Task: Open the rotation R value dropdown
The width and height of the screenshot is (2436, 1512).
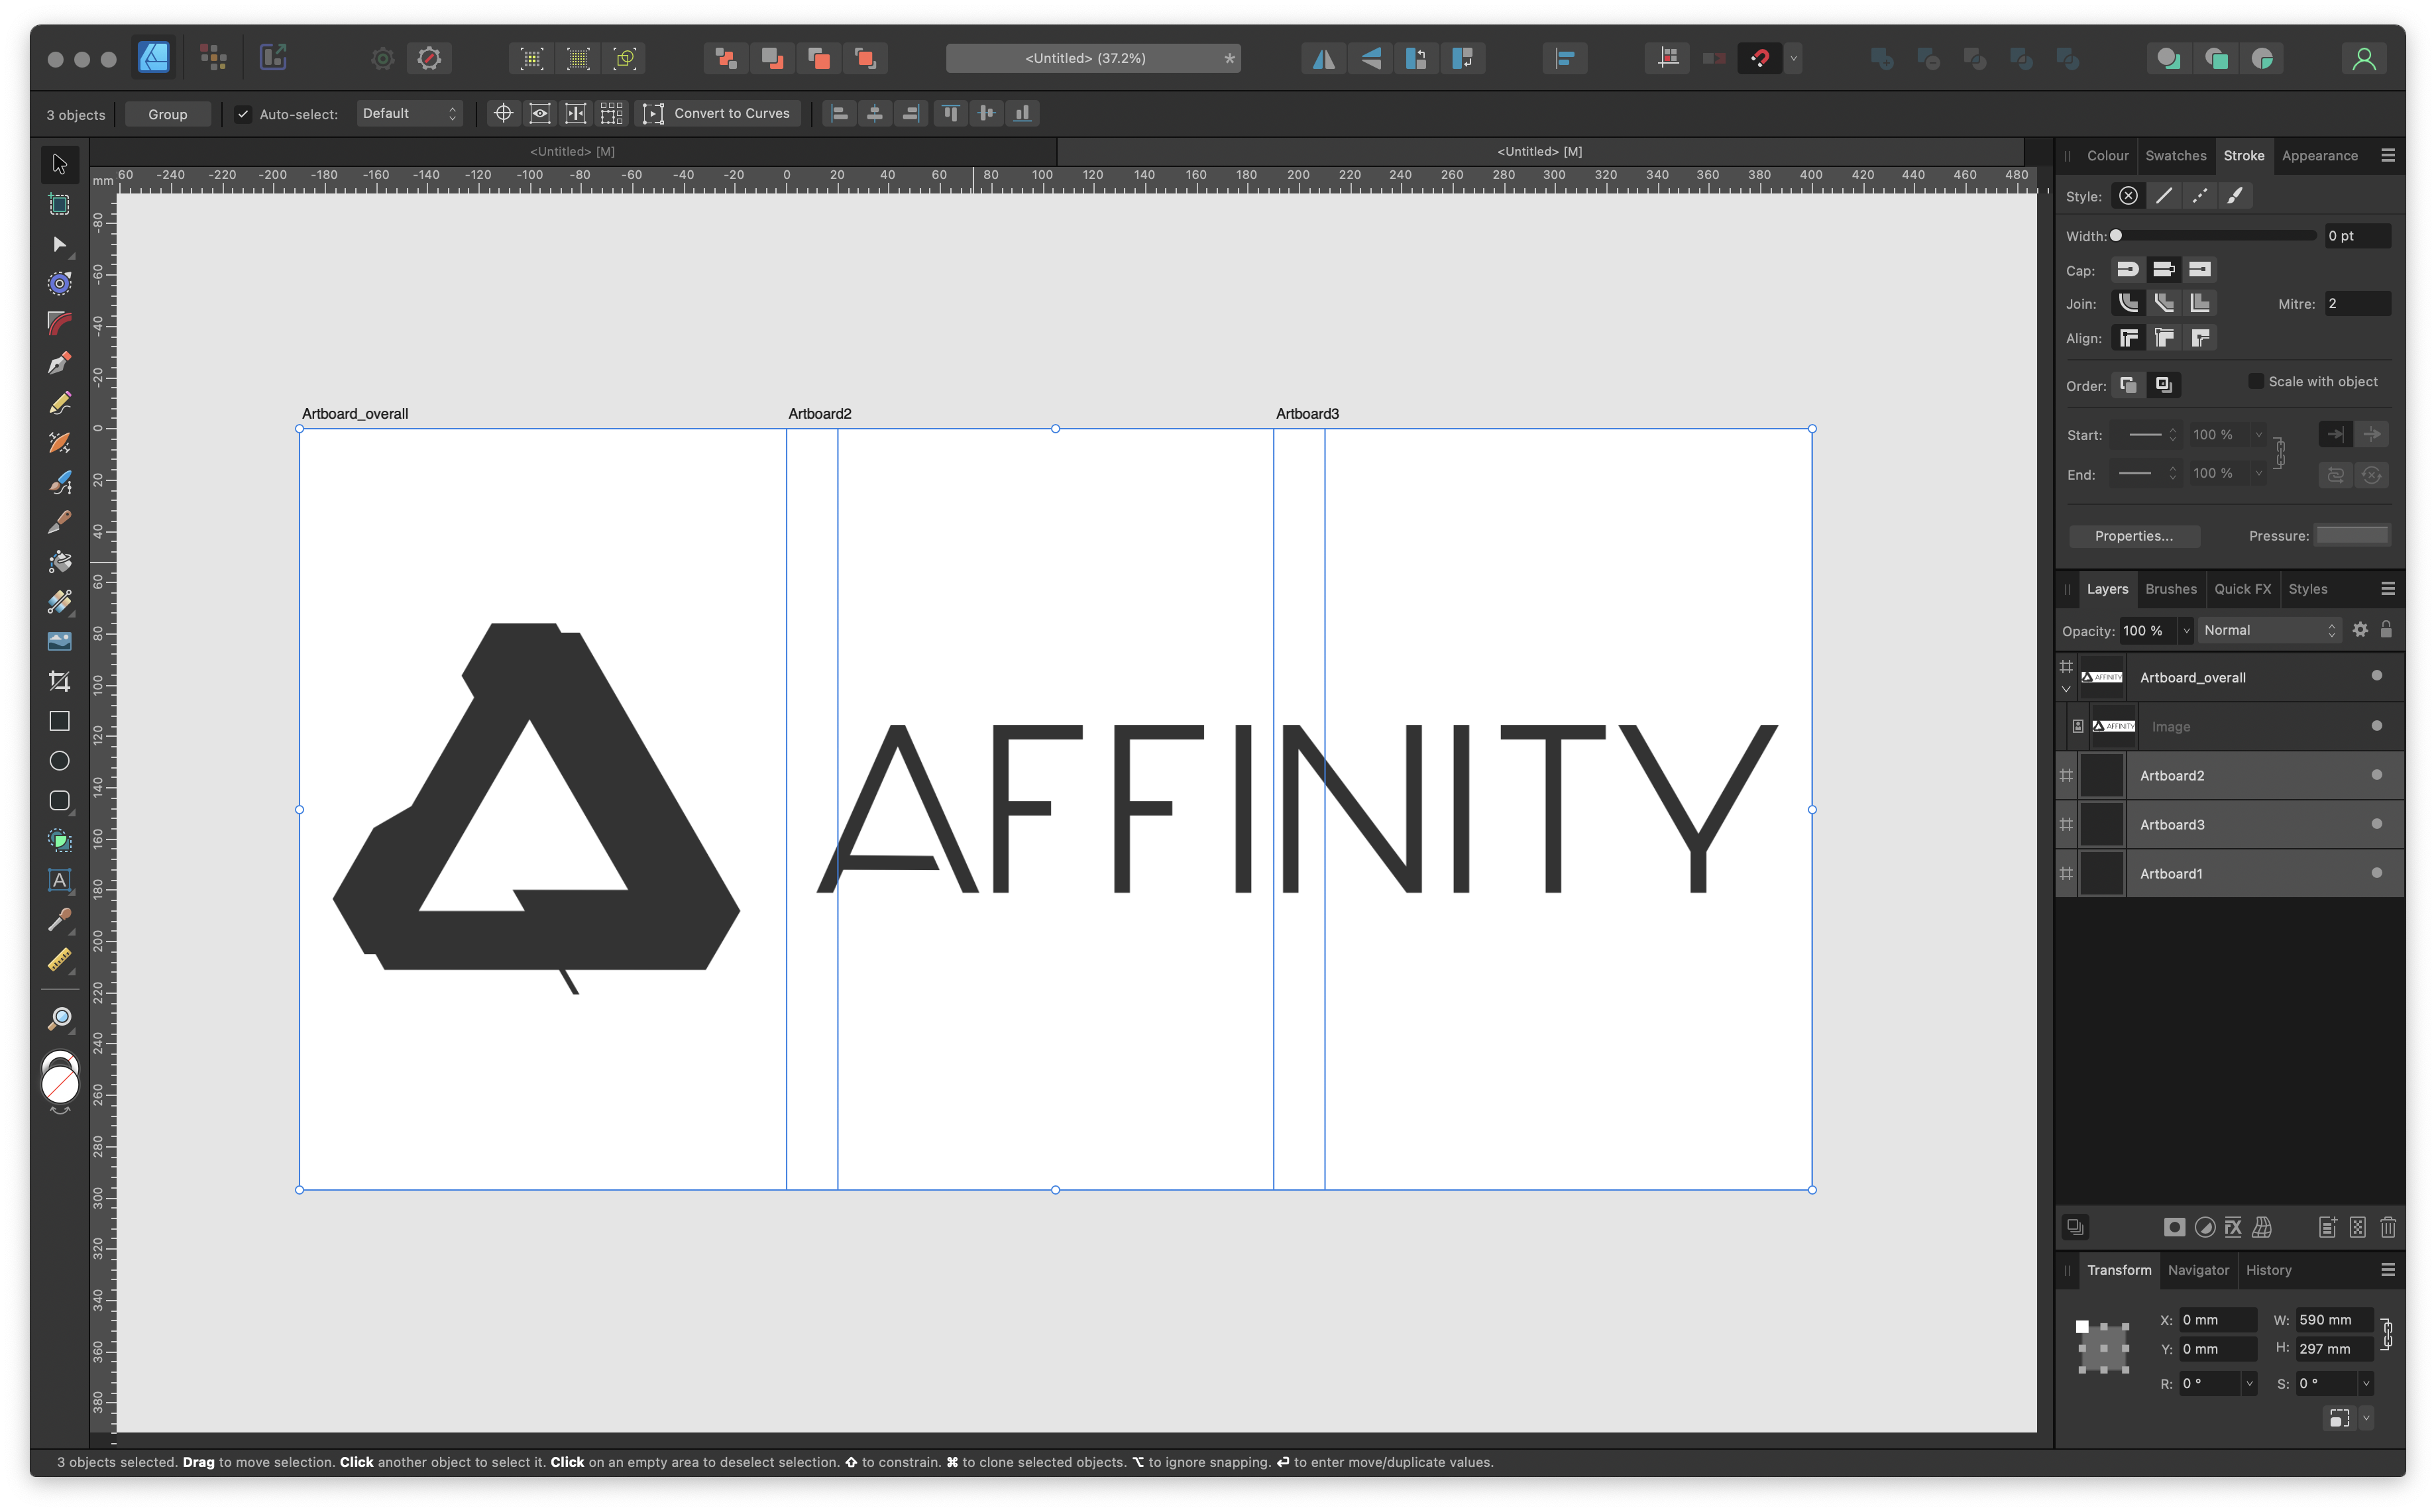Action: (x=2249, y=1384)
